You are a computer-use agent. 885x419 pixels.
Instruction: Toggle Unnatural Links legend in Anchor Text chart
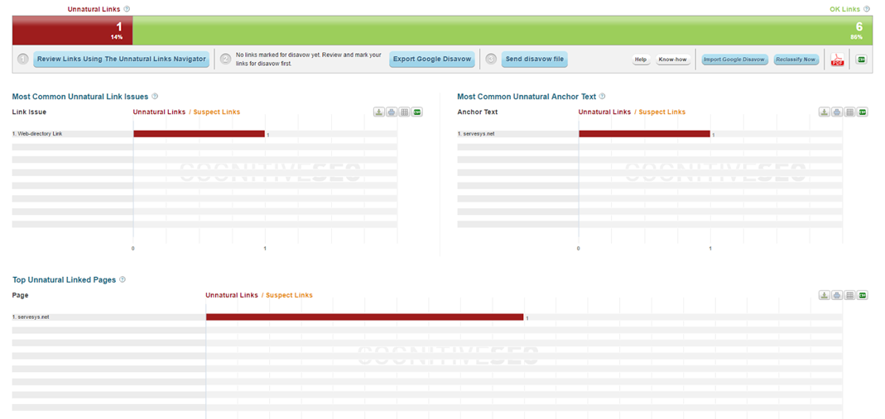point(604,112)
